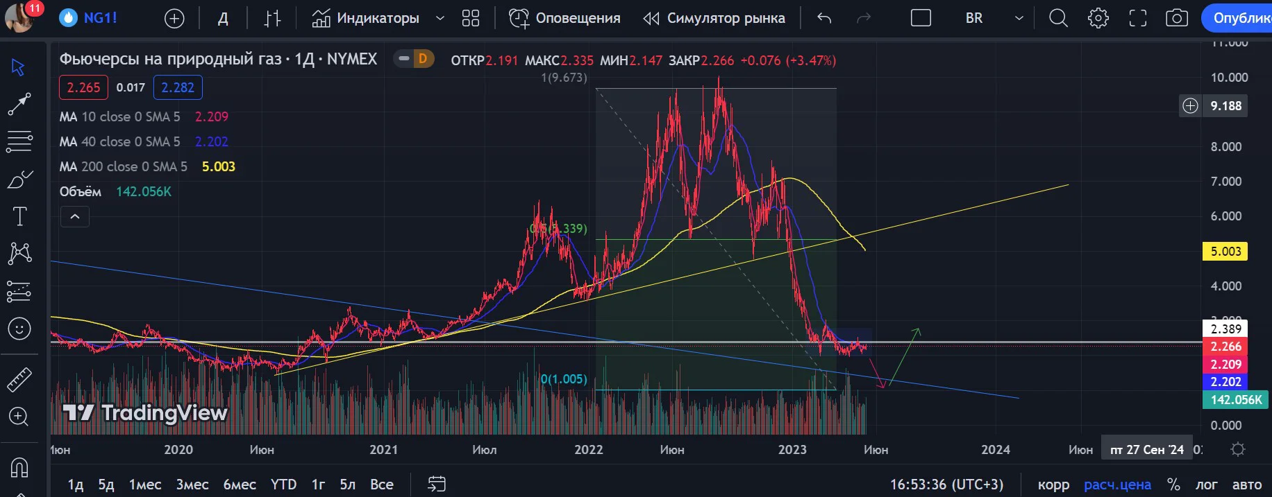1272x497 pixels.
Task: Open the Индикаторы dialog
Action: coord(365,19)
